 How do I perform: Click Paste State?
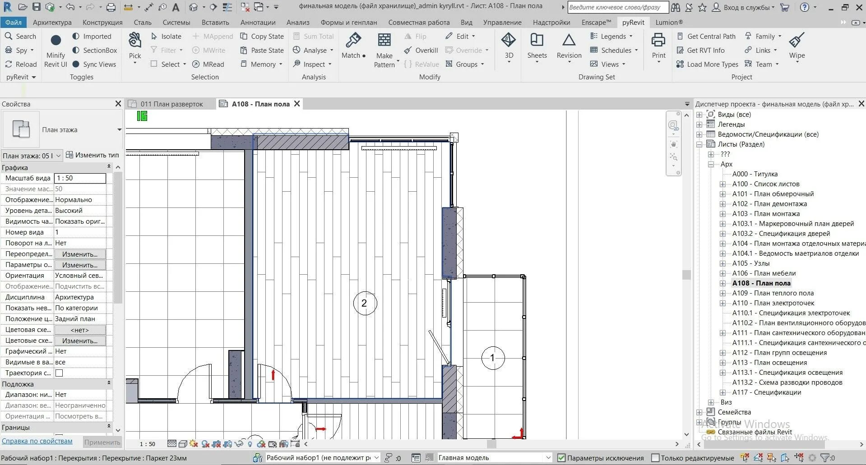pyautogui.click(x=262, y=50)
